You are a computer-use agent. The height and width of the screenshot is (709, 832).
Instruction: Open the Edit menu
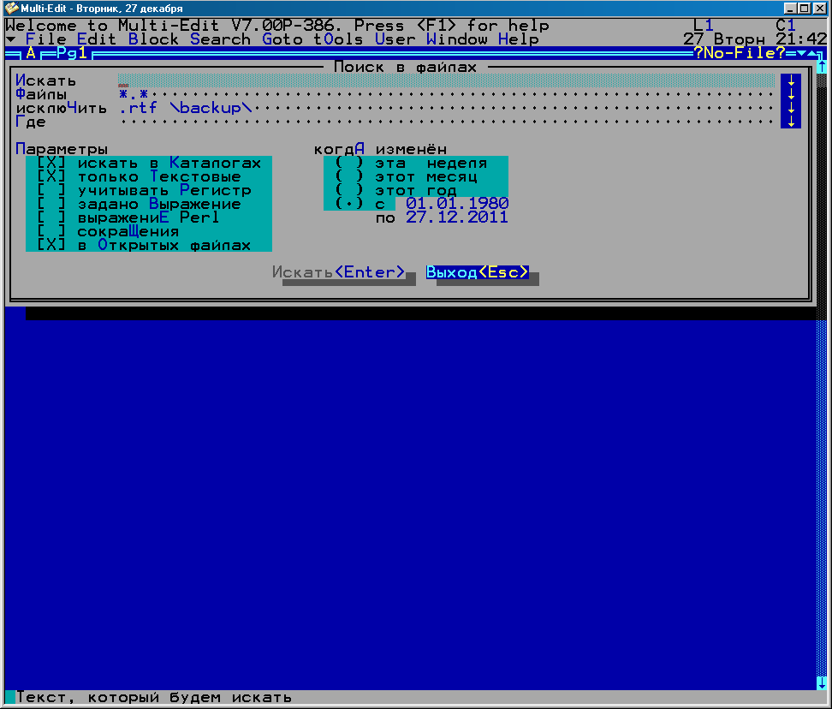pos(97,39)
